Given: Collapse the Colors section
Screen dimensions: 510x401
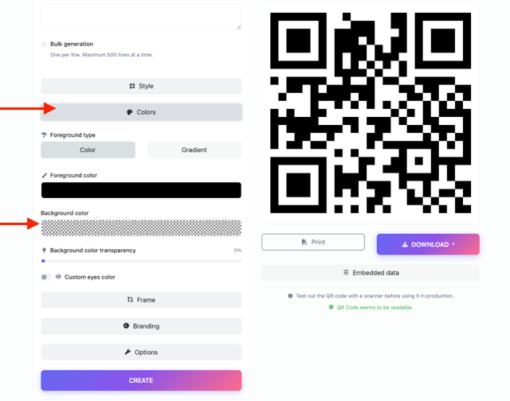Looking at the screenshot, I should [141, 112].
